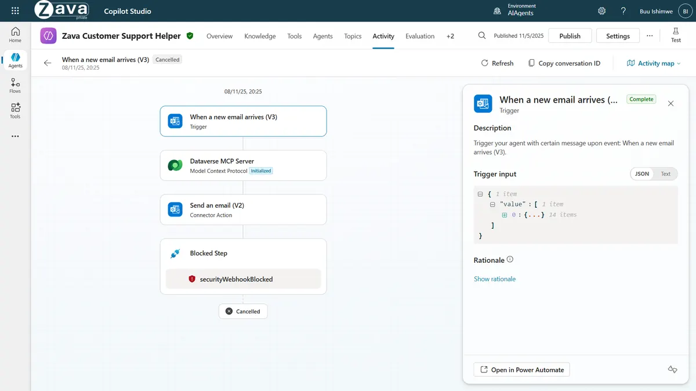The image size is (696, 391).
Task: Refresh the activity view
Action: tap(497, 63)
